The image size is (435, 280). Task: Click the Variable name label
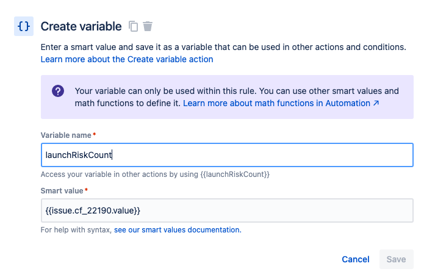click(66, 135)
